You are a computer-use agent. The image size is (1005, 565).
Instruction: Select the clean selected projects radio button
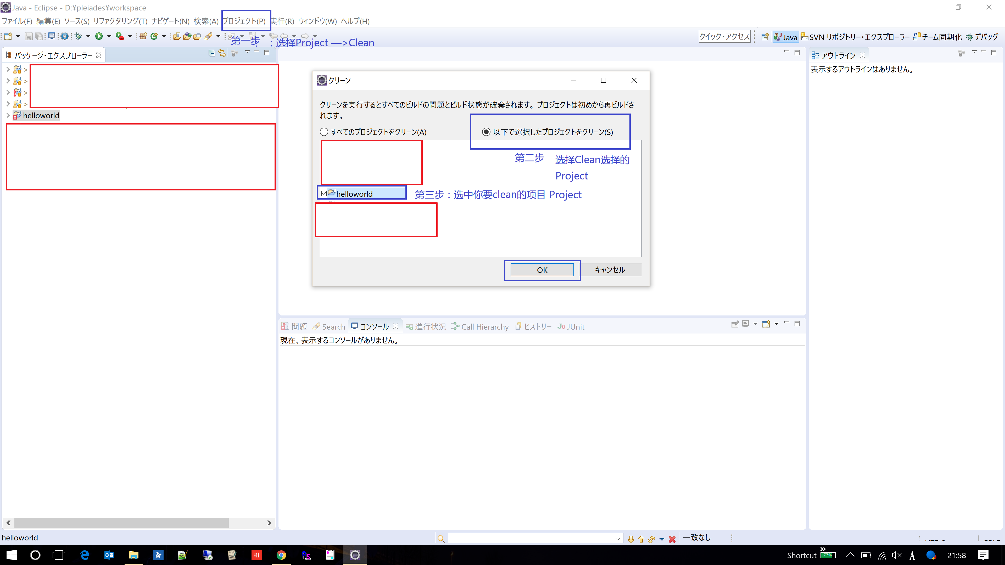pos(486,132)
